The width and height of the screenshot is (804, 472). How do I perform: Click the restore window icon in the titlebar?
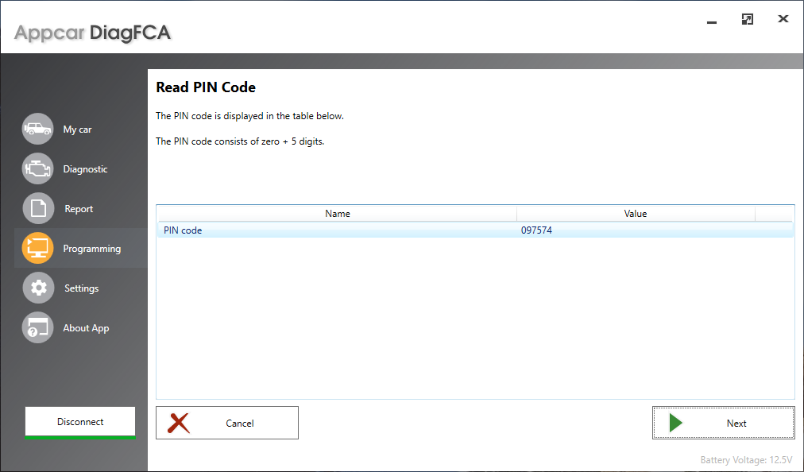[x=747, y=18]
